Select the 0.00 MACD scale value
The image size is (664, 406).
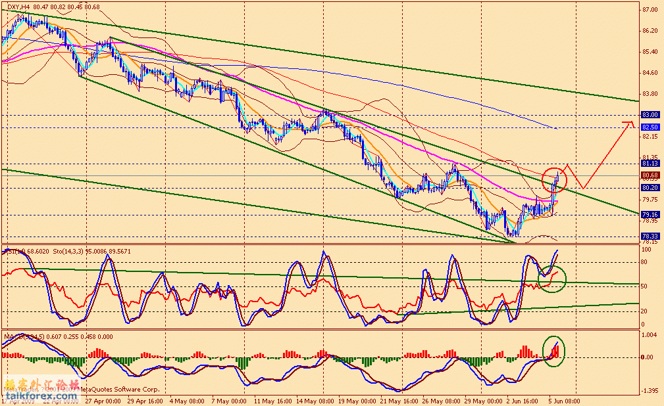[648, 357]
